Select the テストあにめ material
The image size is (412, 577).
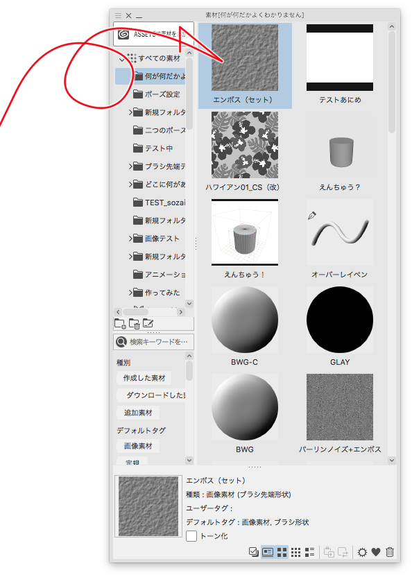point(340,58)
